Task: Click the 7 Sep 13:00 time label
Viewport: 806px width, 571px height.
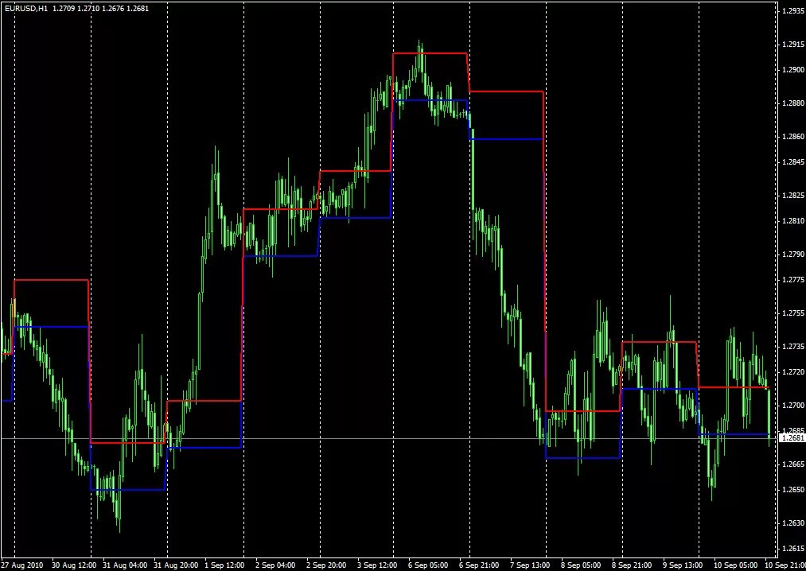Action: coord(529,565)
